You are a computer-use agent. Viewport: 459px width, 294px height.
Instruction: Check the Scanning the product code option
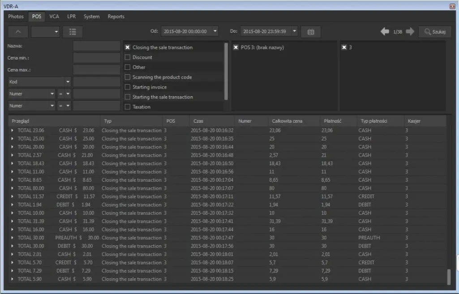tap(128, 77)
